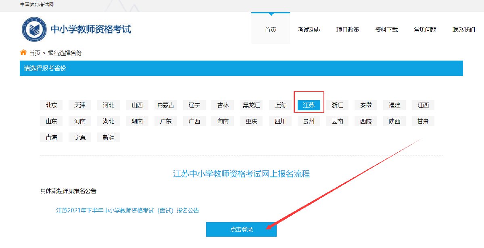
Task: Choose 北京 from the province list
Action: click(51, 105)
